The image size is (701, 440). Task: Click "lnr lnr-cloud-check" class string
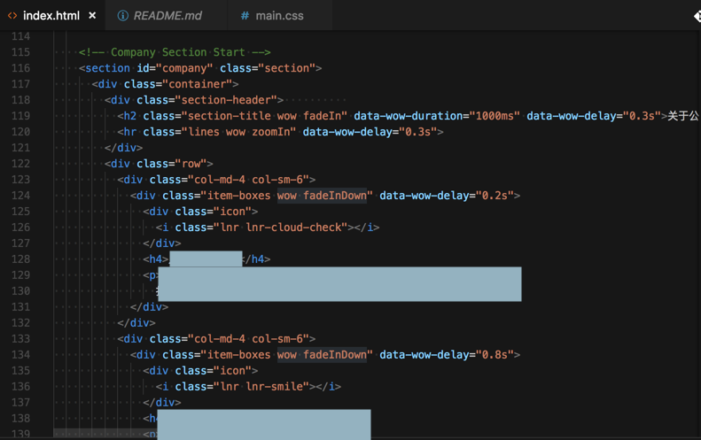point(280,228)
